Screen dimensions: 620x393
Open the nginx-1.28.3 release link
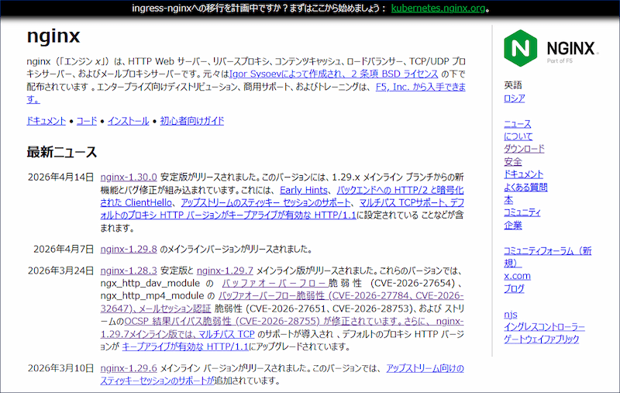[129, 271]
